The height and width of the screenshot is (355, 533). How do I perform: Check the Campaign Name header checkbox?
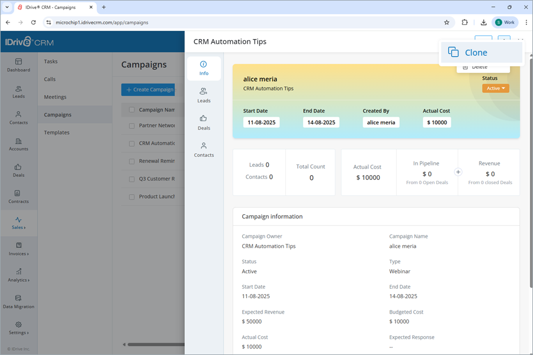pos(131,109)
